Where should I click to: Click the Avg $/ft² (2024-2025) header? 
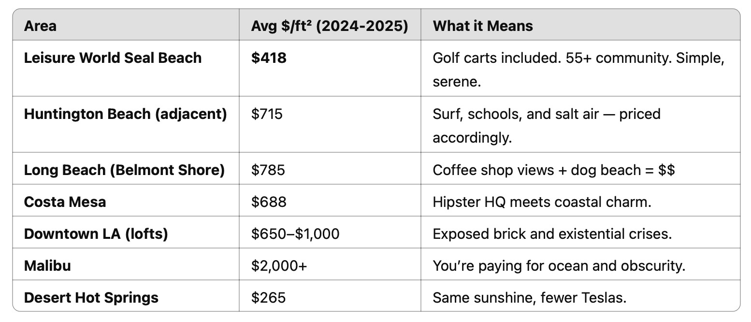pyautogui.click(x=330, y=26)
